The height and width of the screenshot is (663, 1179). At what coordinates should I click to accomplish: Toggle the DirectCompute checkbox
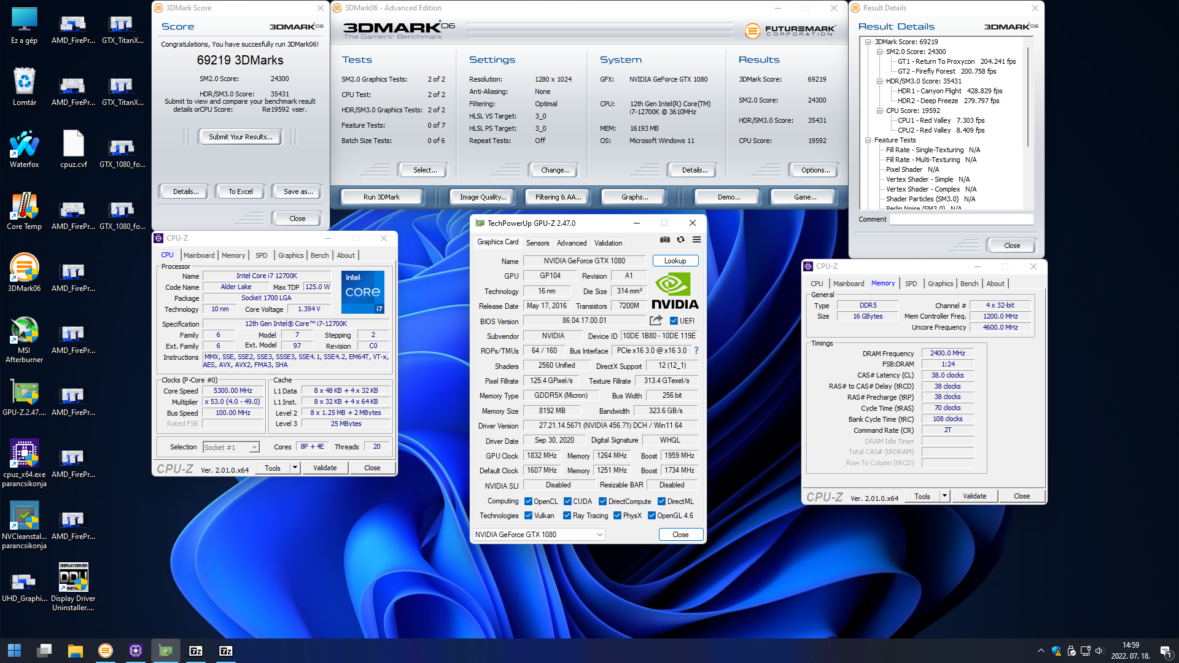point(602,501)
